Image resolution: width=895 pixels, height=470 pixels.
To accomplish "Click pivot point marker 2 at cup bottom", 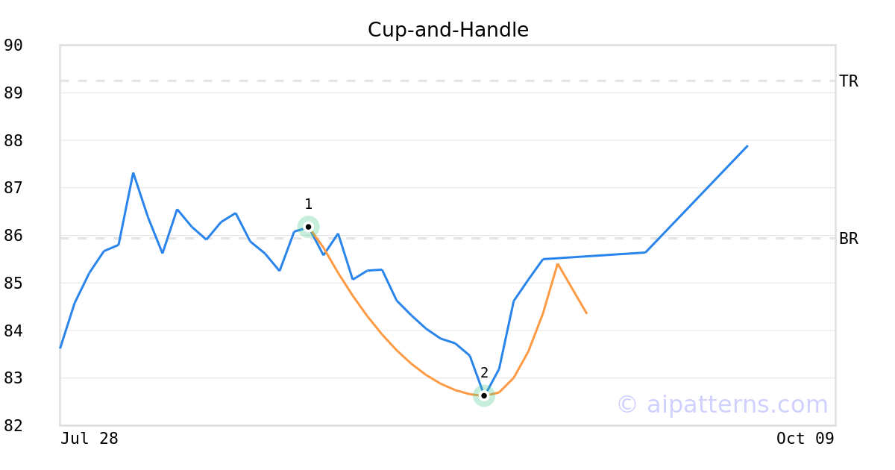I will (484, 395).
